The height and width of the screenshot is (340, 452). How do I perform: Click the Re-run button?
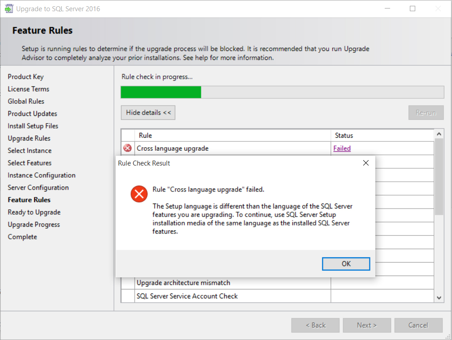click(x=426, y=113)
